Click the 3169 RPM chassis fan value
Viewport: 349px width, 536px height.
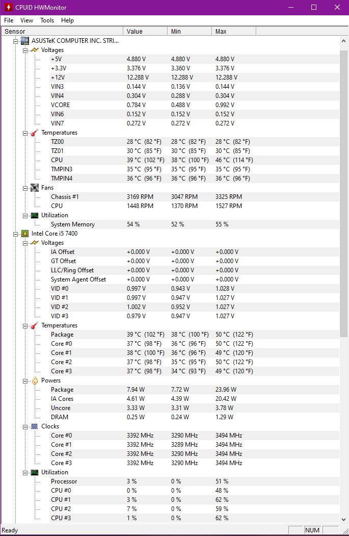pos(140,196)
